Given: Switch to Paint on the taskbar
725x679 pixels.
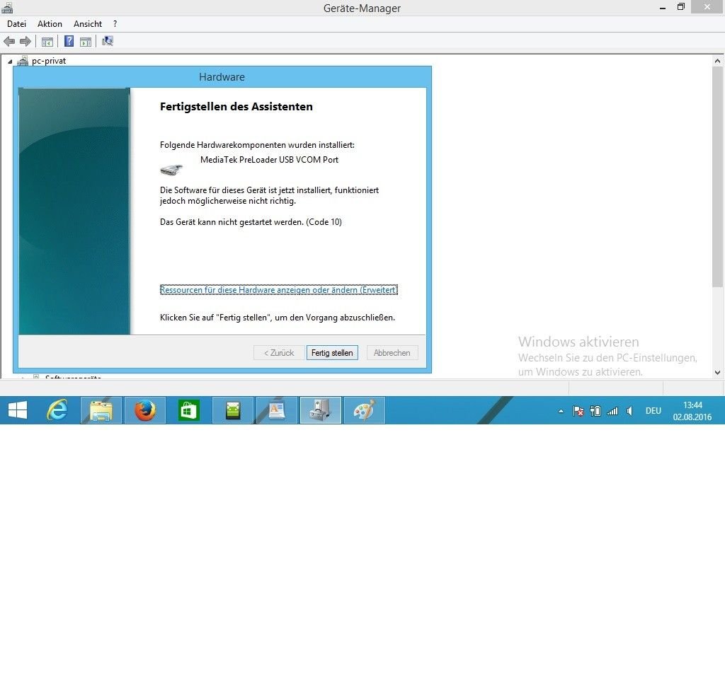Looking at the screenshot, I should pos(365,410).
